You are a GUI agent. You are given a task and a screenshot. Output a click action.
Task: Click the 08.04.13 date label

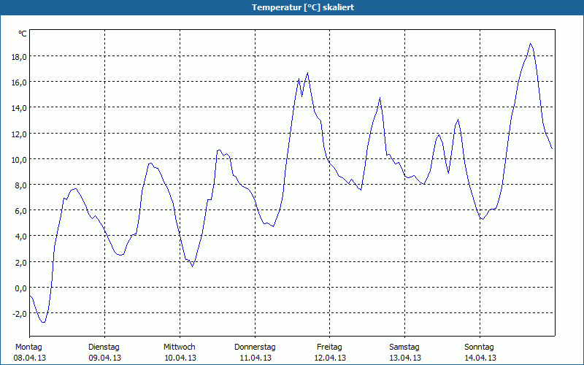[30, 358]
